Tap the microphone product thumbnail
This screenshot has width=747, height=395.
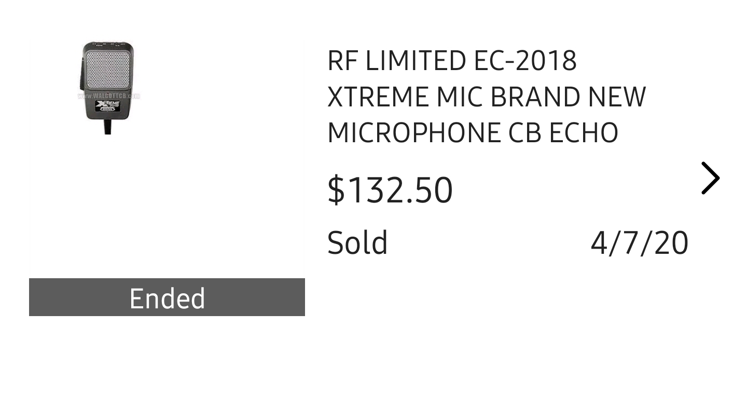pyautogui.click(x=108, y=88)
